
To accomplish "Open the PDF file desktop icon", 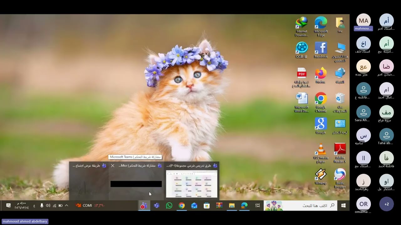I will tap(302, 77).
